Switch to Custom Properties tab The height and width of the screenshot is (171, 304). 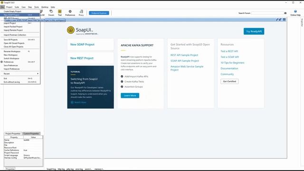pyautogui.click(x=31, y=133)
